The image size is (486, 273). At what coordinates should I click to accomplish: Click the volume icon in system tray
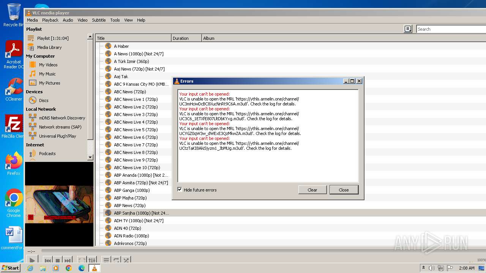pyautogui.click(x=432, y=268)
